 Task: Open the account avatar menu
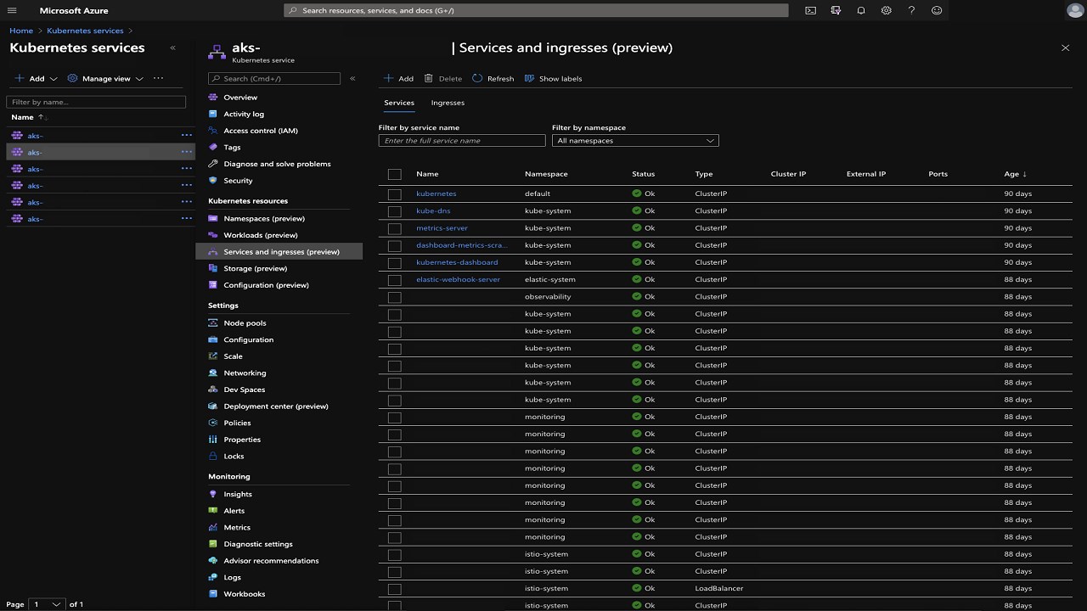[x=1075, y=10]
